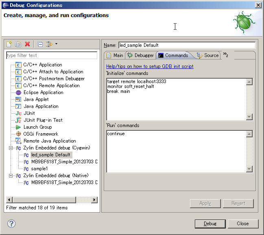Viewport: 264px width, 235px height.
Task: Show hidden tabs via the »2 chevron
Action: coord(226,55)
